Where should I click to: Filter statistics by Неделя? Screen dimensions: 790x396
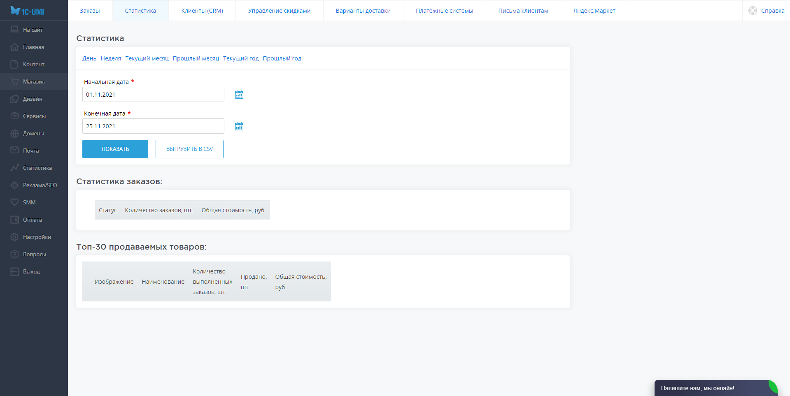point(111,58)
